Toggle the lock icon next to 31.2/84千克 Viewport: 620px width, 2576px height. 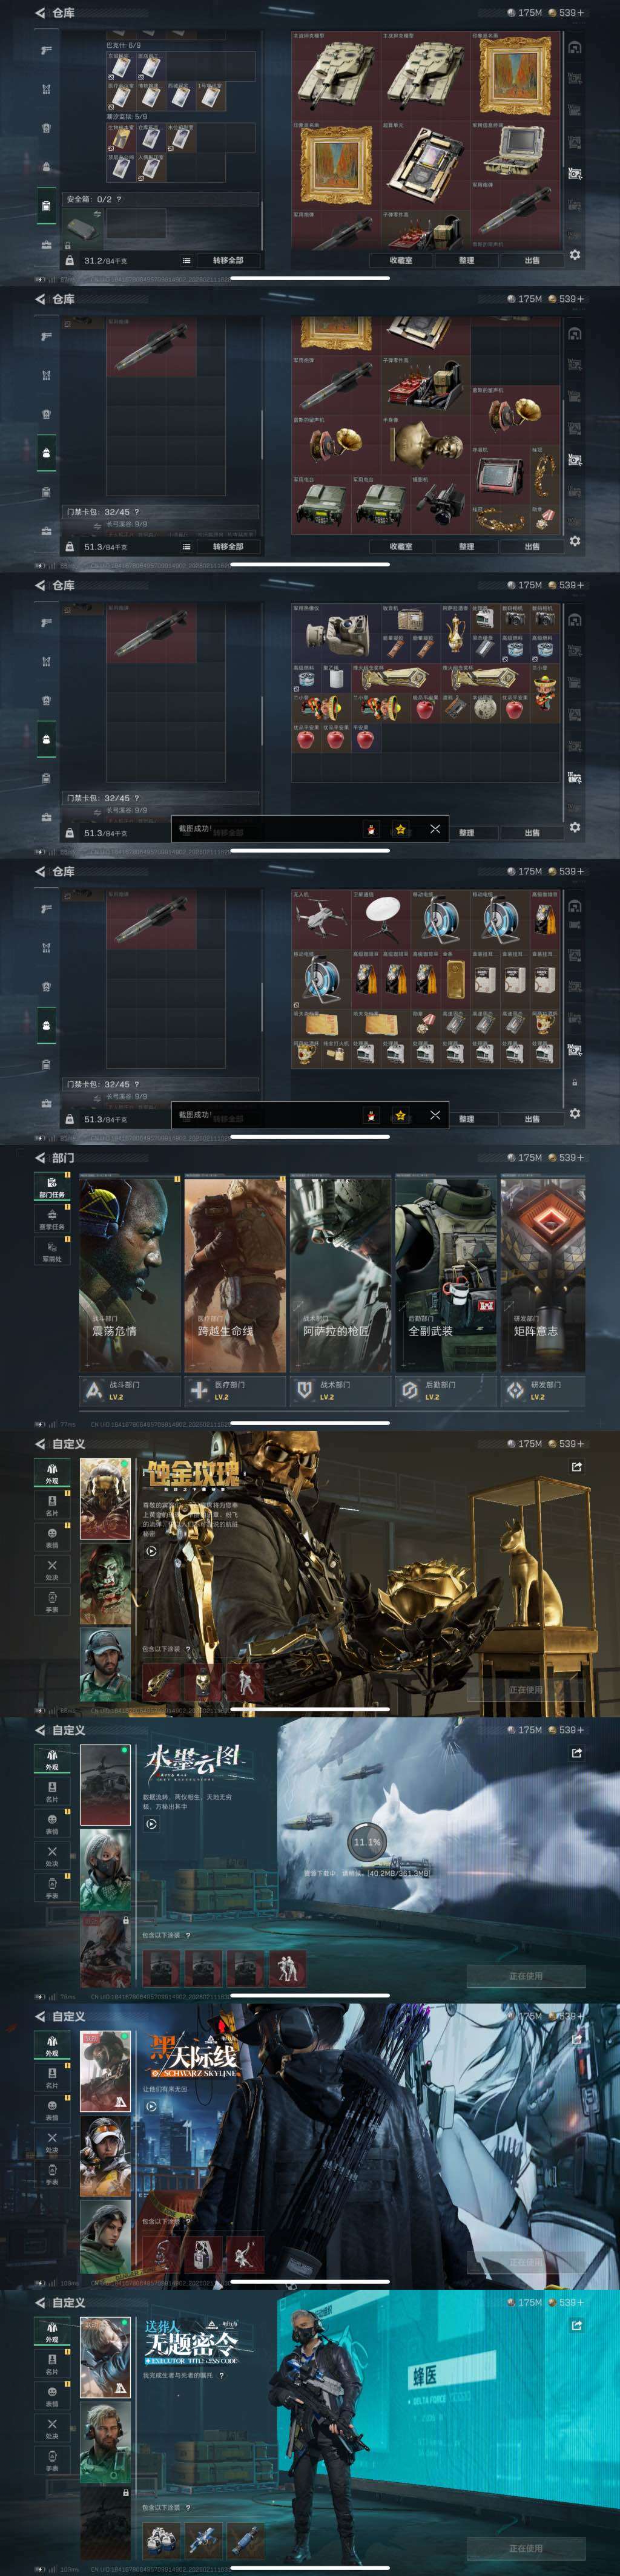[69, 260]
